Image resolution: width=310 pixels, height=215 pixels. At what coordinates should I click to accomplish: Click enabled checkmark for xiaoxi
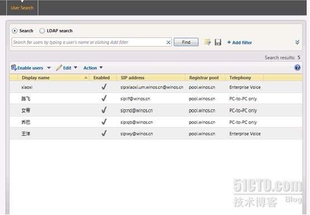[104, 87]
